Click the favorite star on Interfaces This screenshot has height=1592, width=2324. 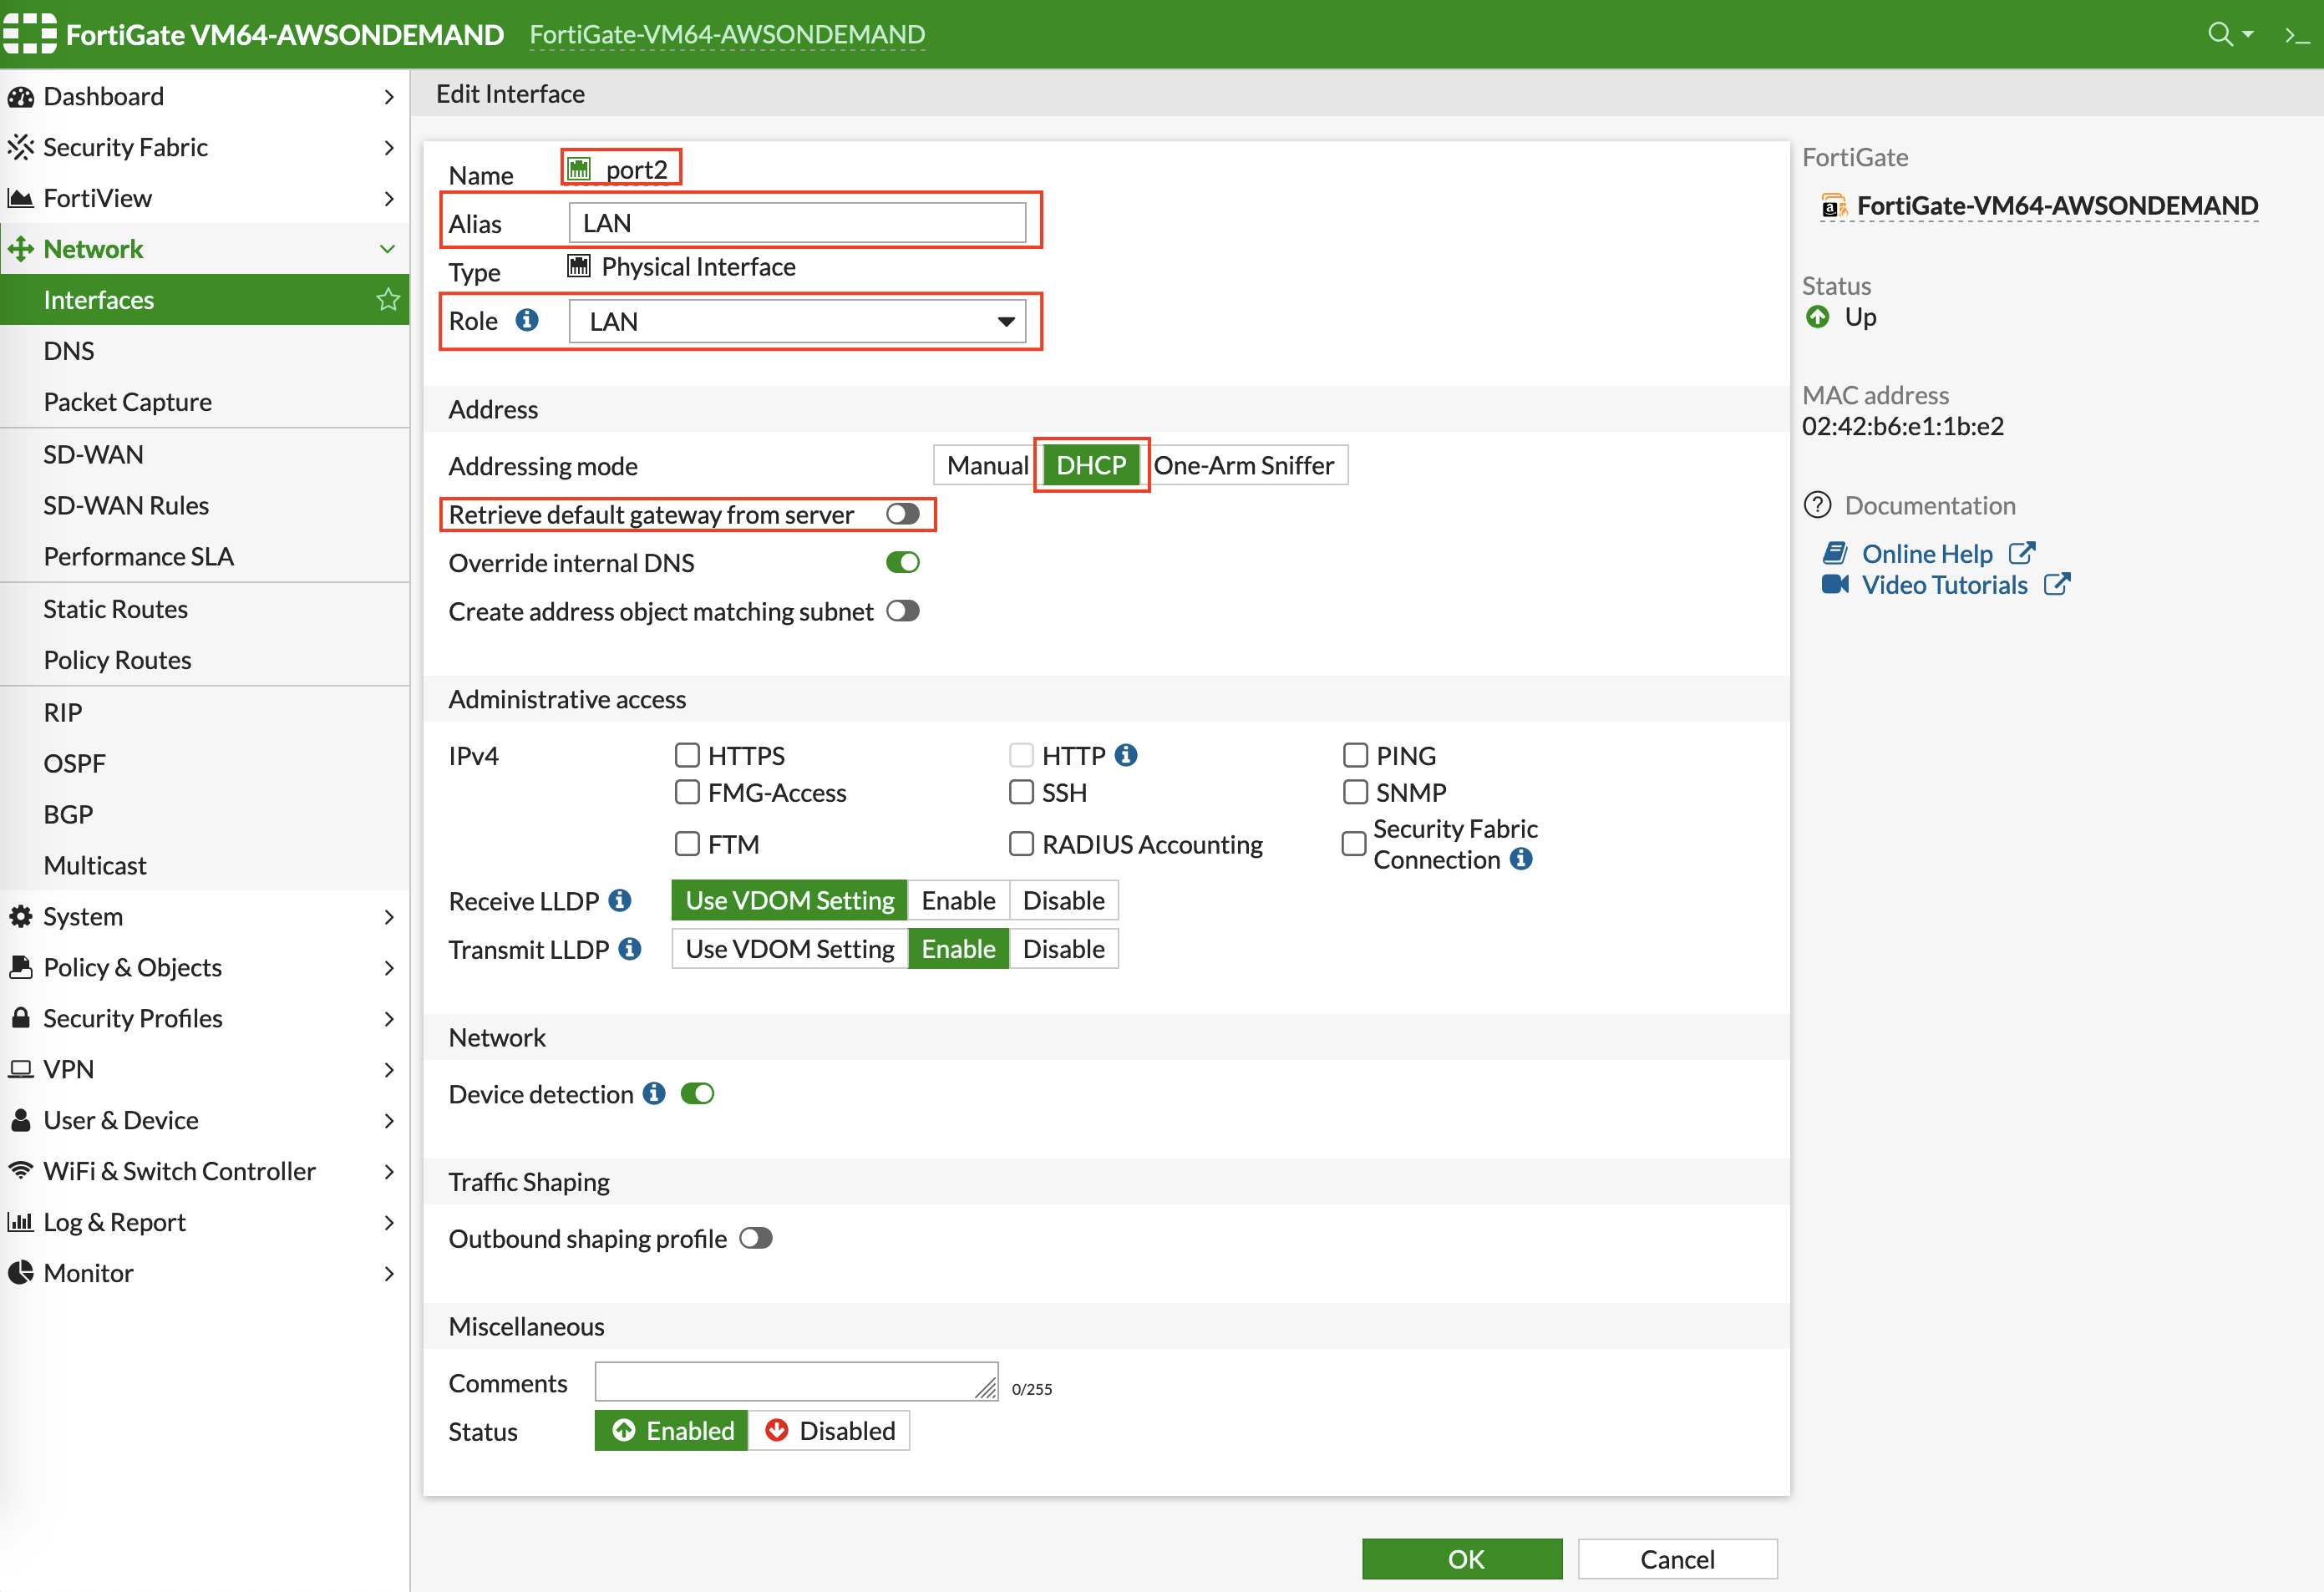(x=388, y=299)
